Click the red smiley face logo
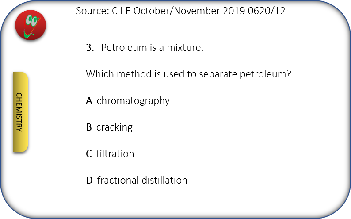This screenshot has height=219, width=351. click(31, 25)
